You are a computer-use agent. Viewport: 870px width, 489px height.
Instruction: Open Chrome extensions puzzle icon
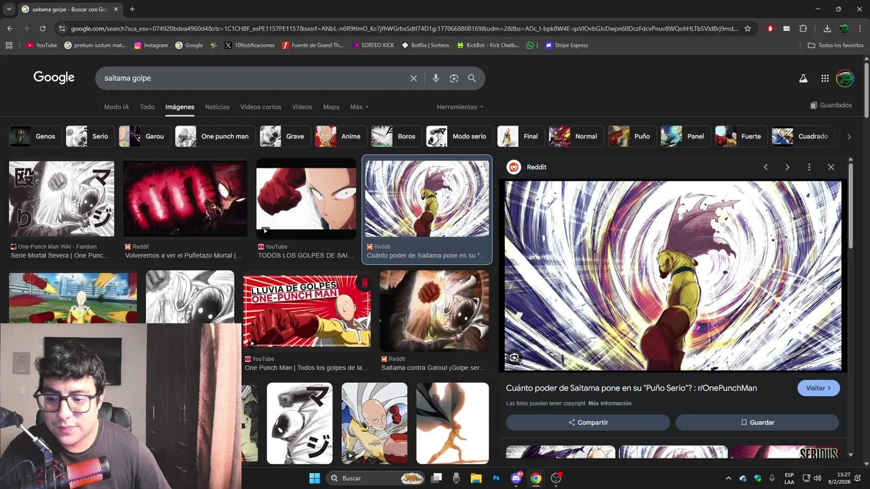click(x=803, y=29)
